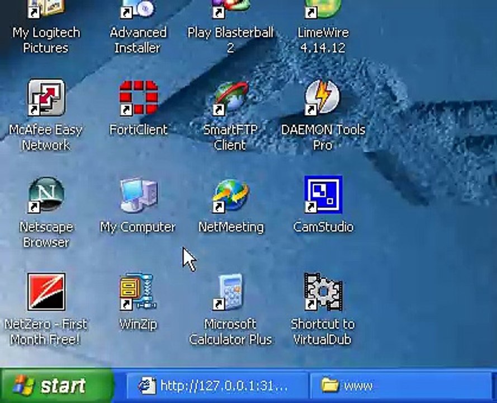497x403 pixels.
Task: Click the "Shortcut to VirtualDub" label text
Action: (323, 331)
